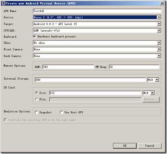Edit the SD Card size field 512

click(x=95, y=93)
